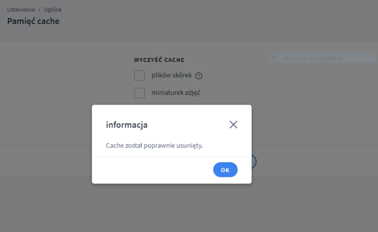Image resolution: width=378 pixels, height=232 pixels.
Task: Open the Ogólne breadcrumb section
Action: (x=53, y=9)
